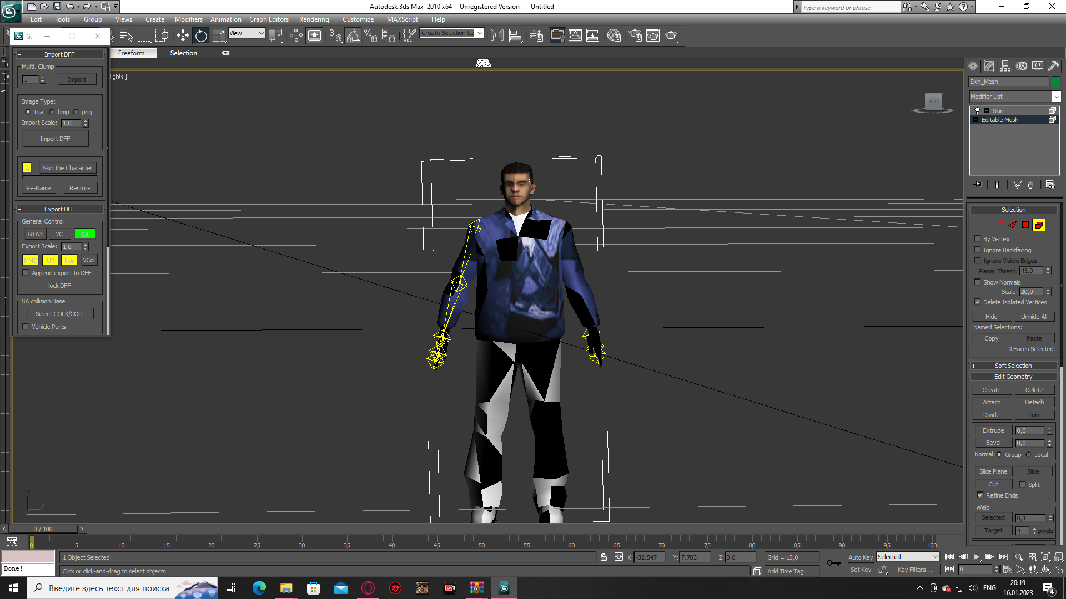Select the png image type radio
The width and height of the screenshot is (1066, 599).
[x=76, y=112]
